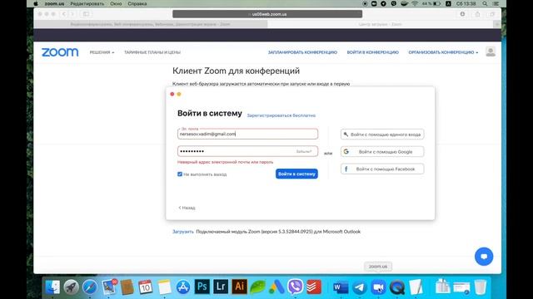
Task: Expand the "Решения" dropdown
Action: pos(102,52)
